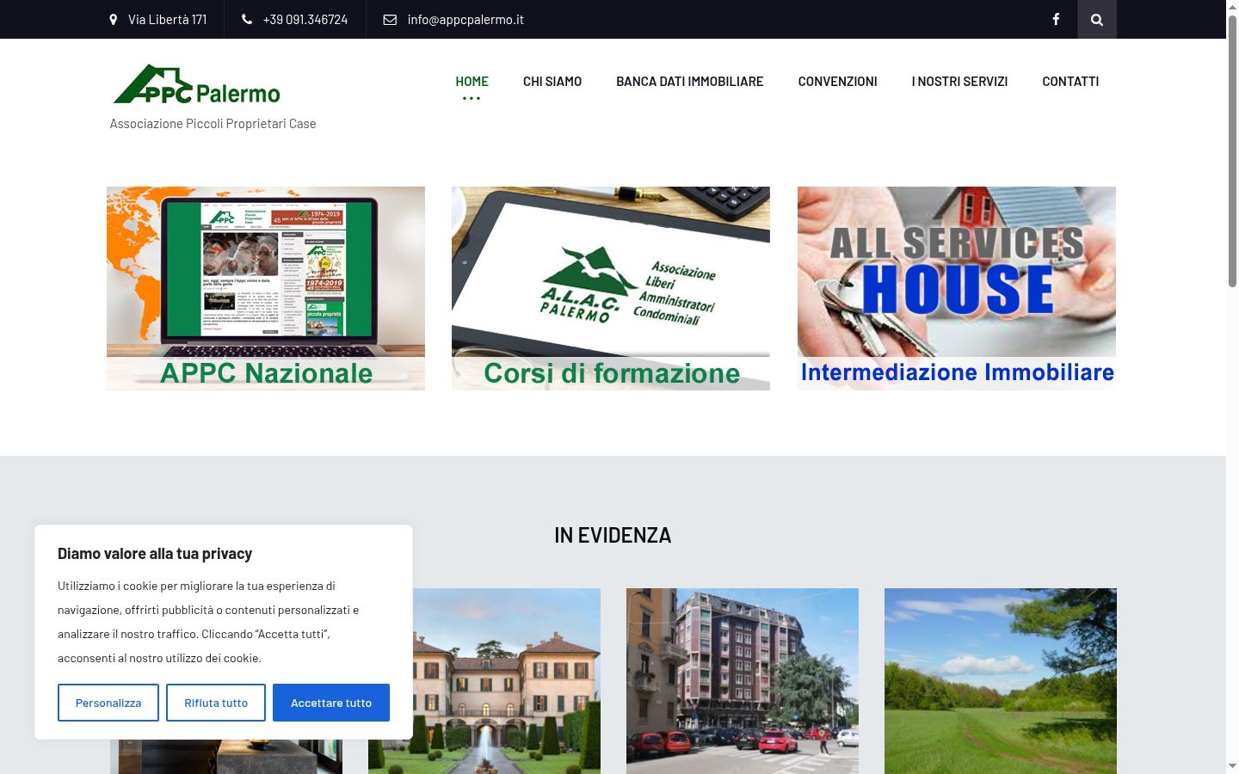Click the Facebook icon in top bar
Image resolution: width=1239 pixels, height=774 pixels.
[x=1056, y=19]
